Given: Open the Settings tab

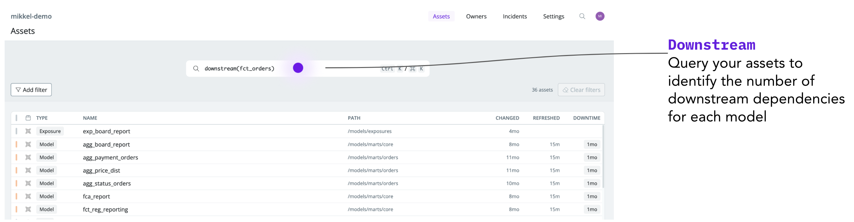Looking at the screenshot, I should pyautogui.click(x=553, y=16).
